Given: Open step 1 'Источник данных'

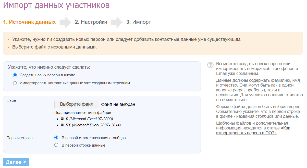Looking at the screenshot, I should pos(29,22).
